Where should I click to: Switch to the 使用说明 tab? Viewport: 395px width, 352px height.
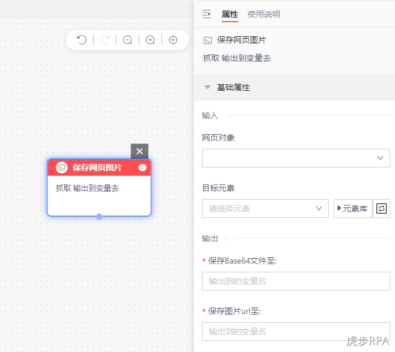pyautogui.click(x=264, y=14)
